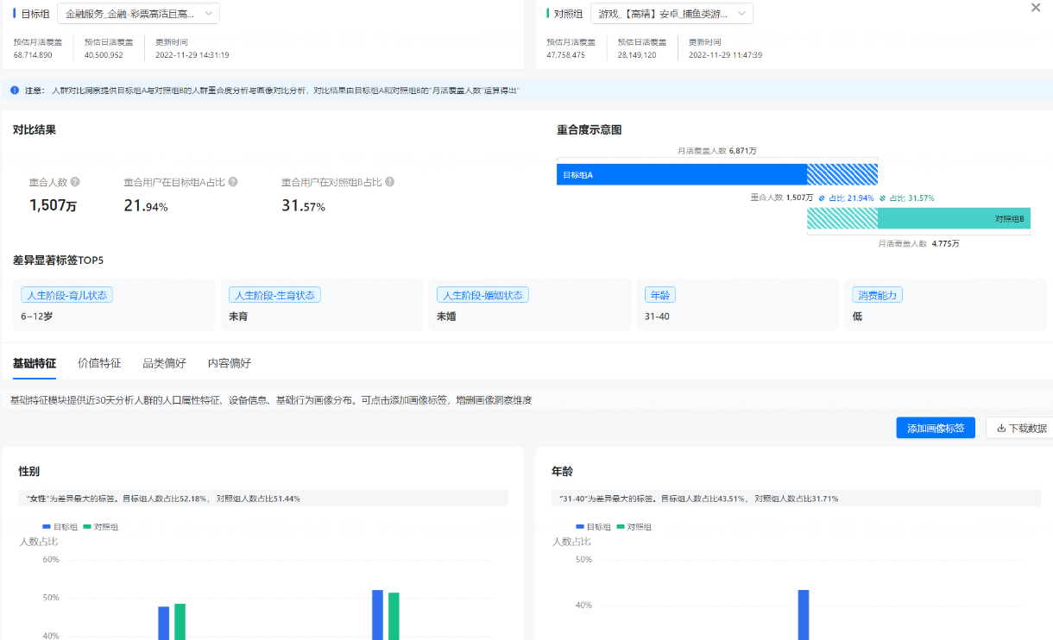Viewport: 1053px width, 640px height.
Task: Select the 基础特征 tab
Action: click(x=35, y=363)
